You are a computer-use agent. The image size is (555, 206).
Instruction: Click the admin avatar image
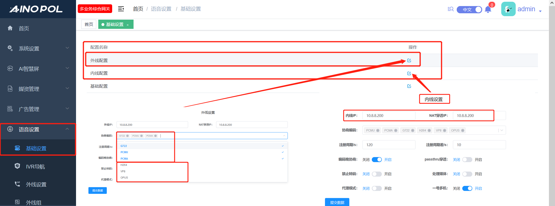(508, 9)
